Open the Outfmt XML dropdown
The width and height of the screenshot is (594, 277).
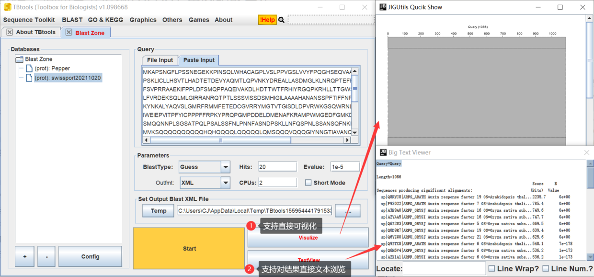(x=226, y=183)
